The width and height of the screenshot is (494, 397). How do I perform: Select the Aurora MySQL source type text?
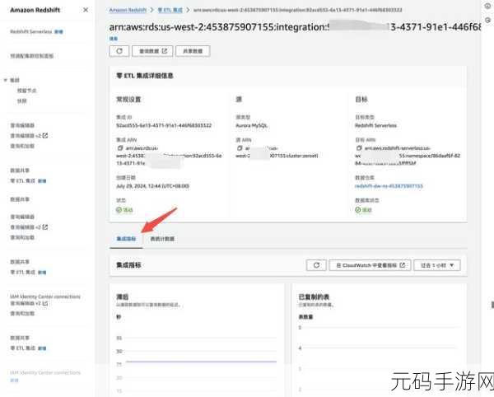[252, 125]
